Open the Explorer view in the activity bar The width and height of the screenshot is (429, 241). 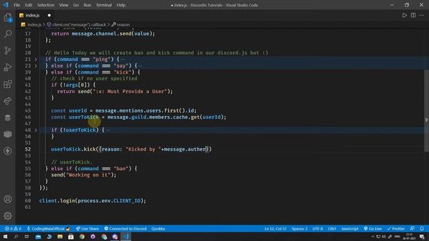pos(7,18)
